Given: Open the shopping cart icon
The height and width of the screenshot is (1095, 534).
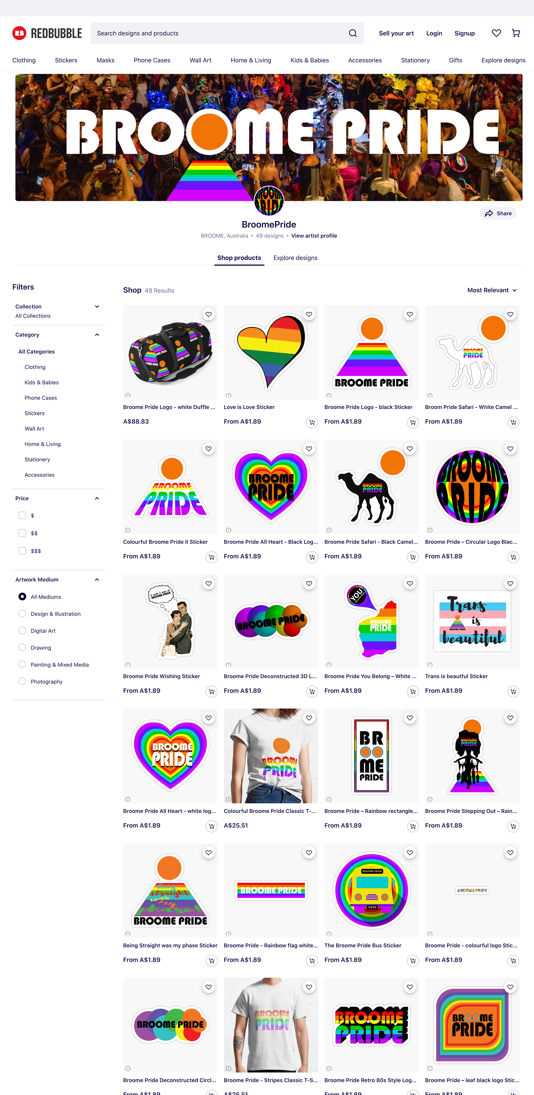Looking at the screenshot, I should 516,33.
